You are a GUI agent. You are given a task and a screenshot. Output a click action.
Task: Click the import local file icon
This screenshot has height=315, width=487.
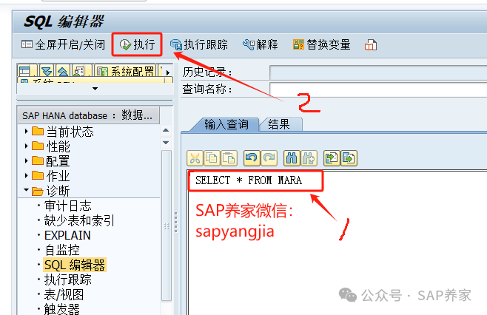coord(332,158)
